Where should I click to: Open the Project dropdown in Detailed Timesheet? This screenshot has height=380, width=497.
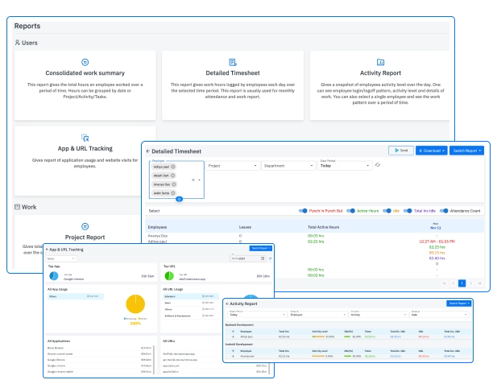pyautogui.click(x=232, y=165)
